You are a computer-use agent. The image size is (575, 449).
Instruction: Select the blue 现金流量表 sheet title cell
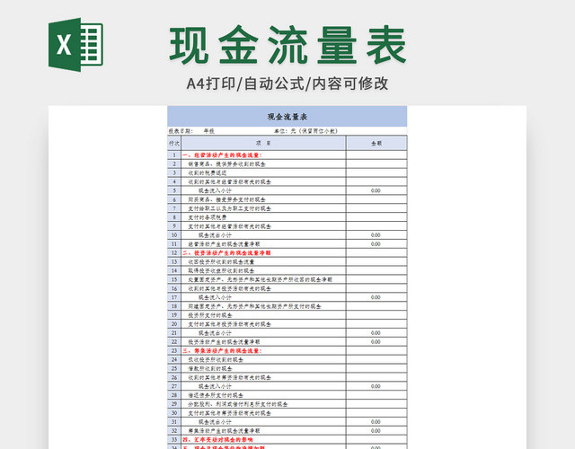point(287,117)
